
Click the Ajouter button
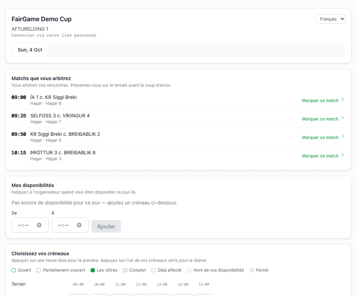click(x=106, y=226)
